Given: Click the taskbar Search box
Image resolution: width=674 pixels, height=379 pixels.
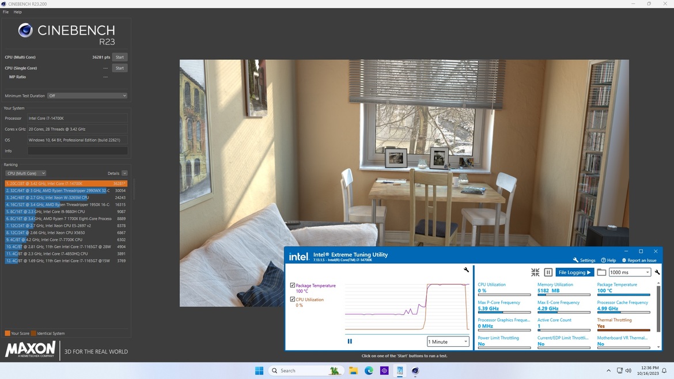Looking at the screenshot, I should 306,370.
